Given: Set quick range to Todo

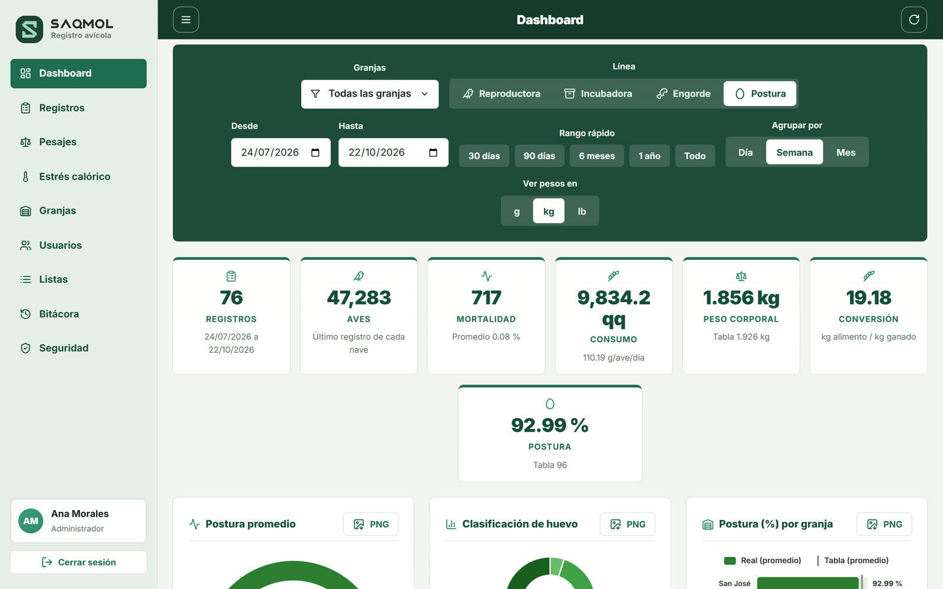Looking at the screenshot, I should (695, 156).
